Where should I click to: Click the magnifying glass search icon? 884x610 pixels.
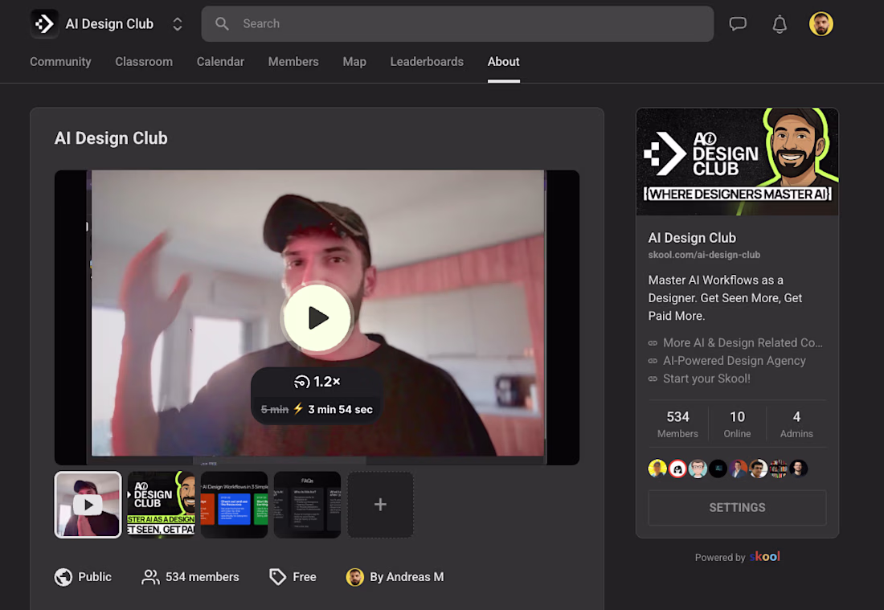click(222, 23)
